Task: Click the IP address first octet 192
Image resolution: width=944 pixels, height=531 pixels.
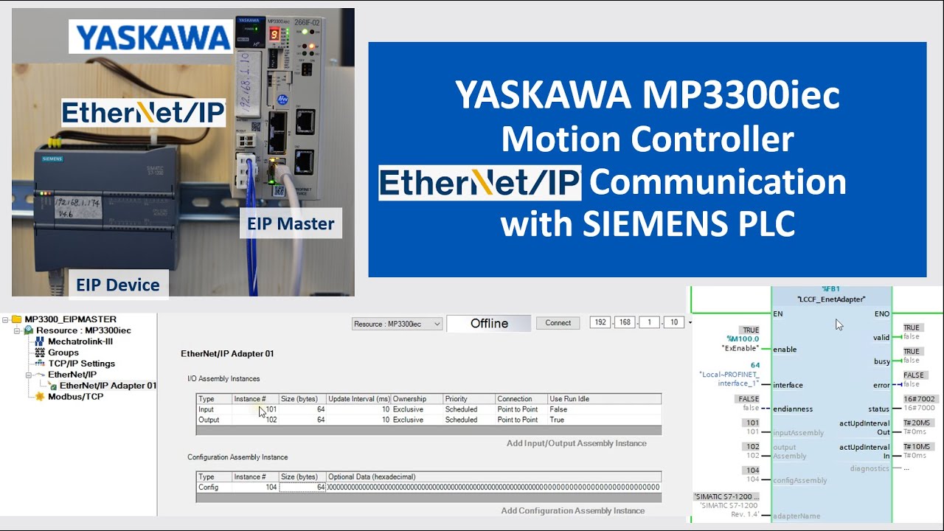Action: pyautogui.click(x=600, y=323)
